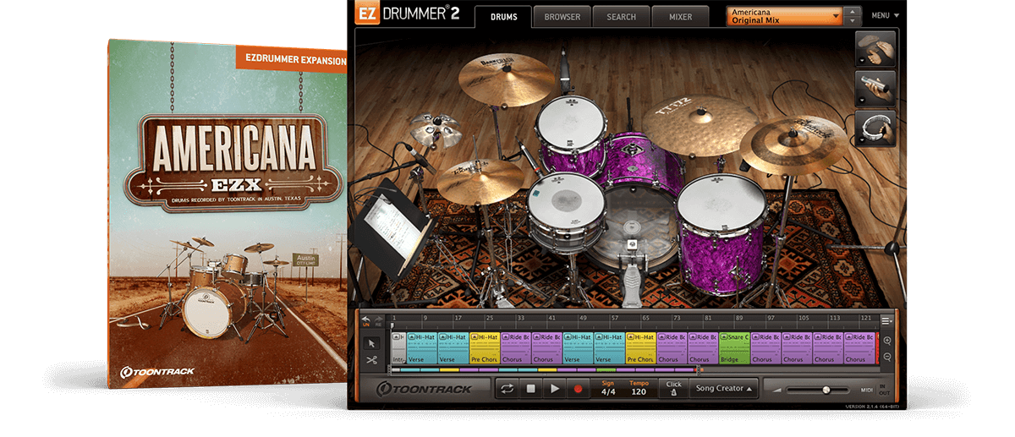Open the Snare Bridge block's dropdown icon
This screenshot has height=437, width=1015.
coord(724,337)
